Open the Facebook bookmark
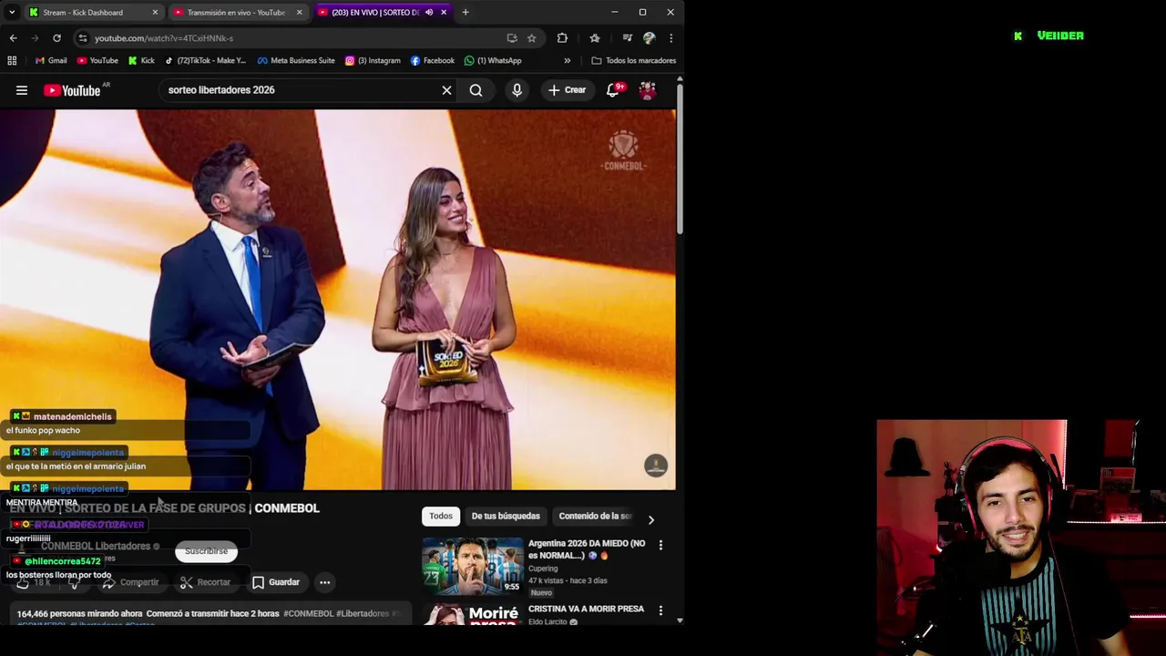The width and height of the screenshot is (1166, 656). tap(433, 60)
